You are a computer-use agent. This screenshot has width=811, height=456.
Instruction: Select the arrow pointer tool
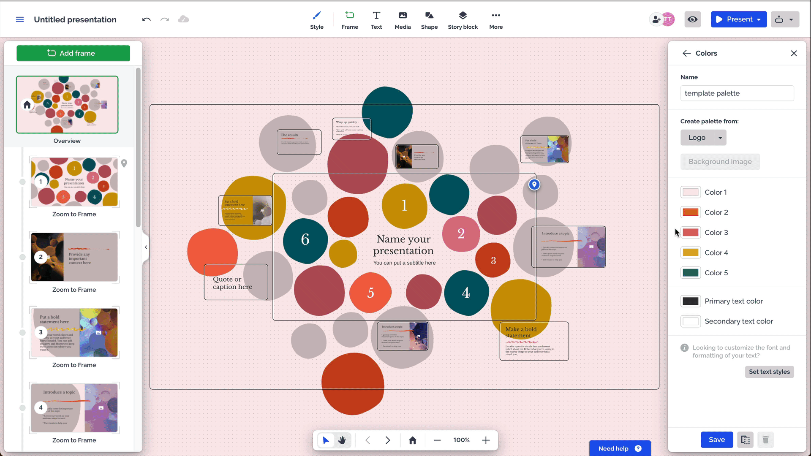coord(326,440)
